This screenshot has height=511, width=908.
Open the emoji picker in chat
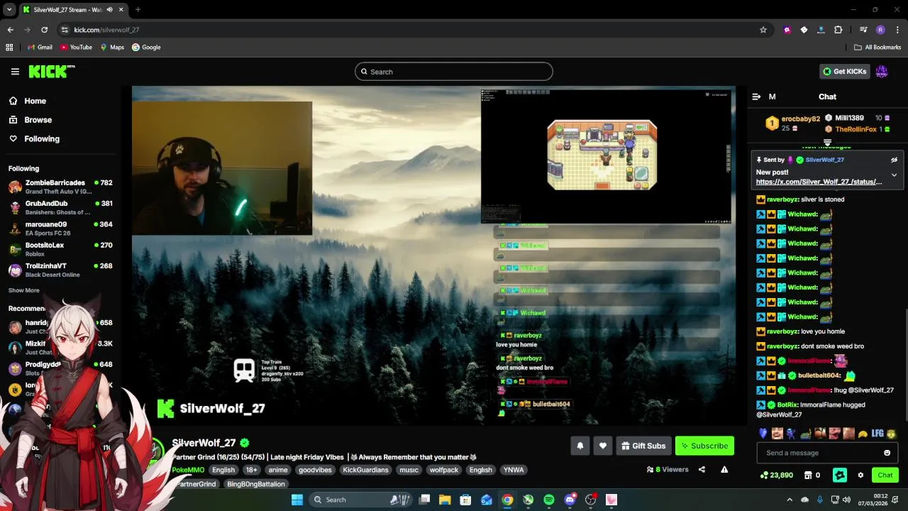tap(887, 453)
